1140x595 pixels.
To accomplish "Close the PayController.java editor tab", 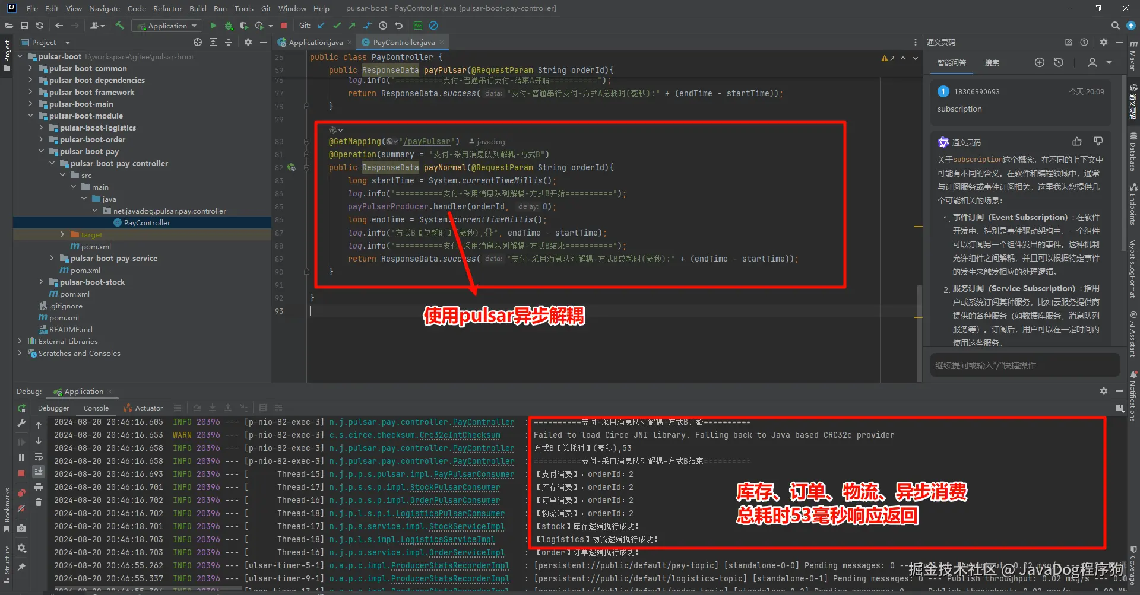I will 442,42.
